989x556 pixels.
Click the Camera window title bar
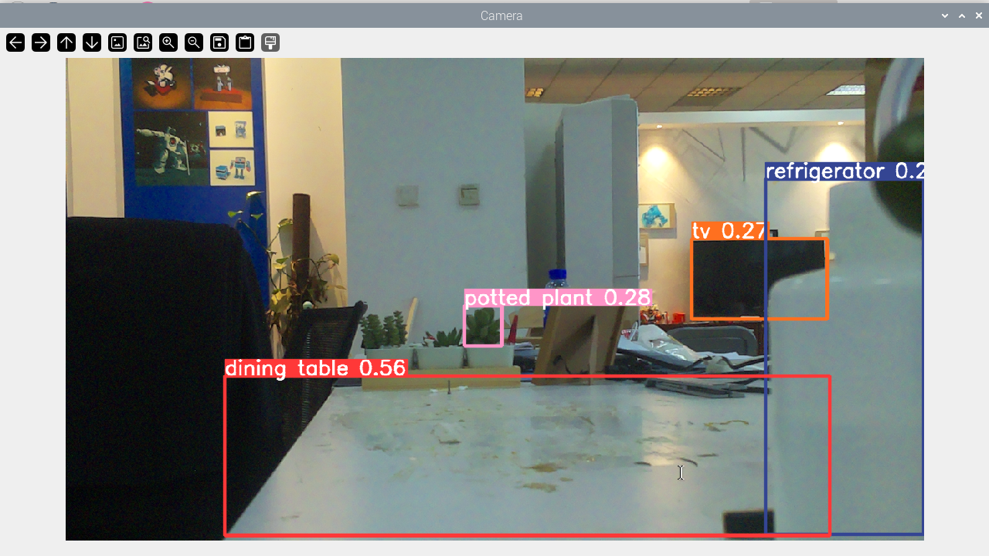(x=501, y=15)
